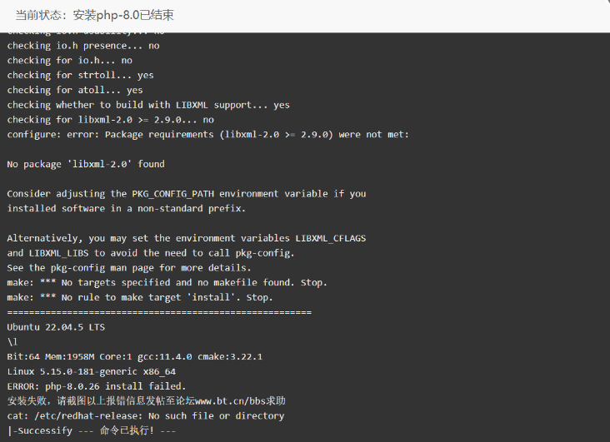610x442 pixels.
Task: Click the '|-Successify --- 命令已执行!' line
Action: (x=92, y=430)
